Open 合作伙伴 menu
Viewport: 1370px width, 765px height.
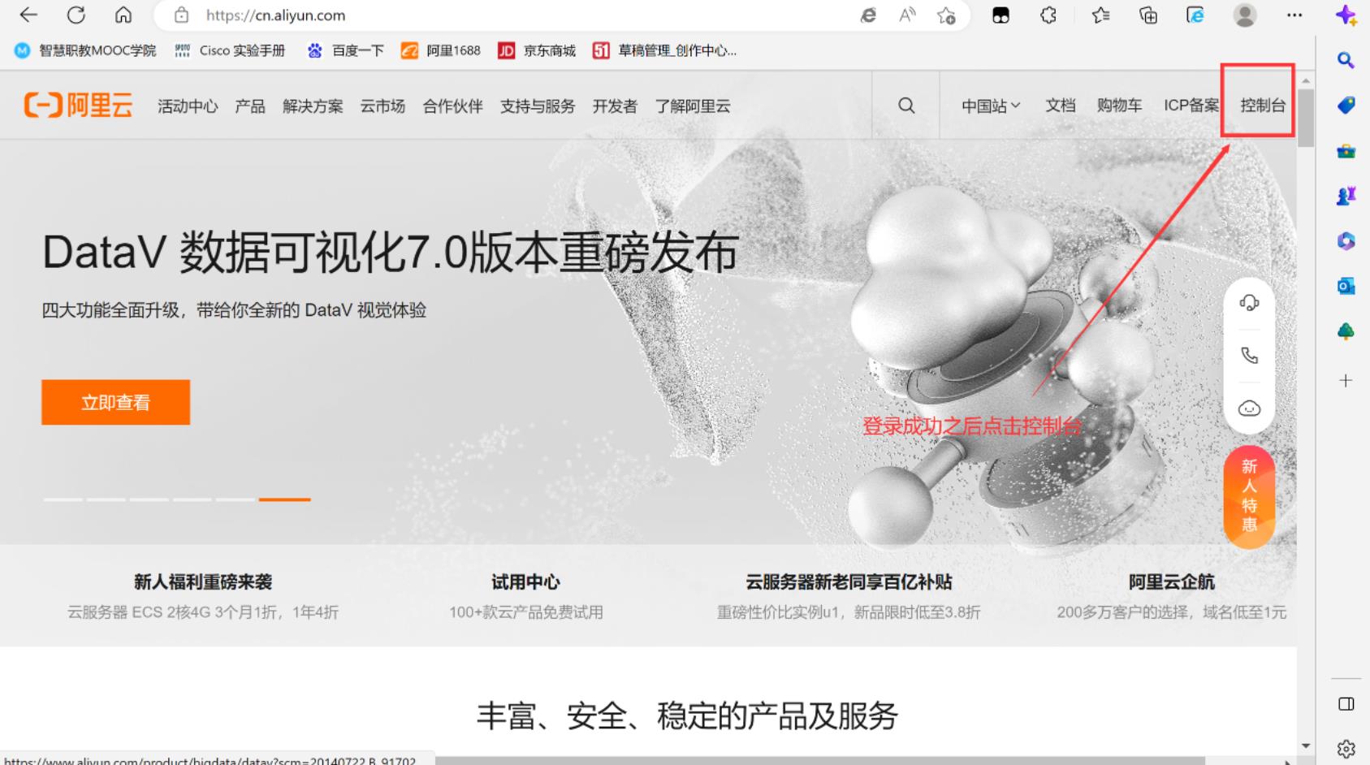[452, 106]
